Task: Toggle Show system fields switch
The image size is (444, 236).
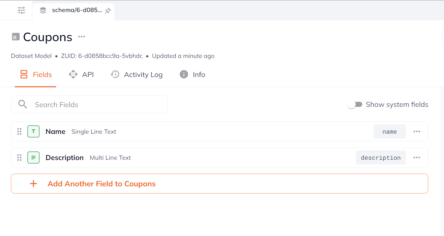Action: 355,104
